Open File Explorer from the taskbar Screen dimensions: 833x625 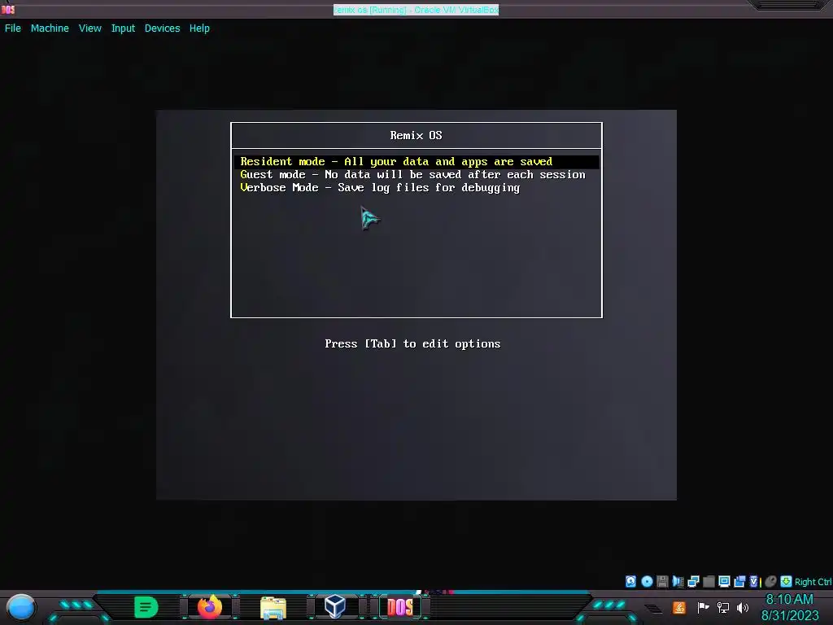pyautogui.click(x=273, y=607)
